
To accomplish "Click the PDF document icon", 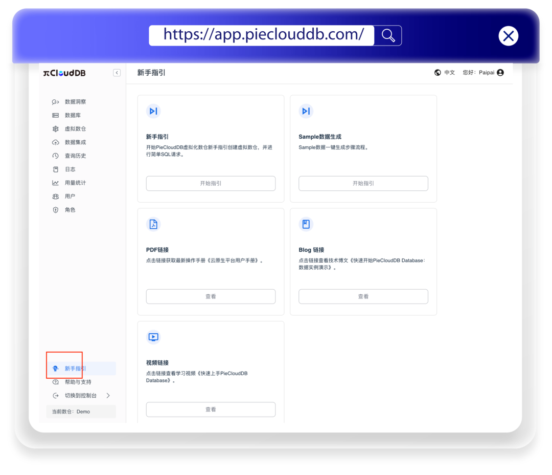I will click(153, 224).
